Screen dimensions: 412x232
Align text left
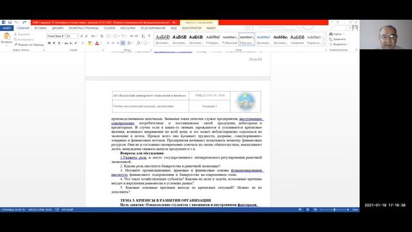click(x=108, y=43)
